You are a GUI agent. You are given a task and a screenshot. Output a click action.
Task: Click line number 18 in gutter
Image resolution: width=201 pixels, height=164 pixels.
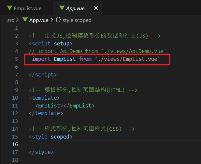[x=15, y=160]
